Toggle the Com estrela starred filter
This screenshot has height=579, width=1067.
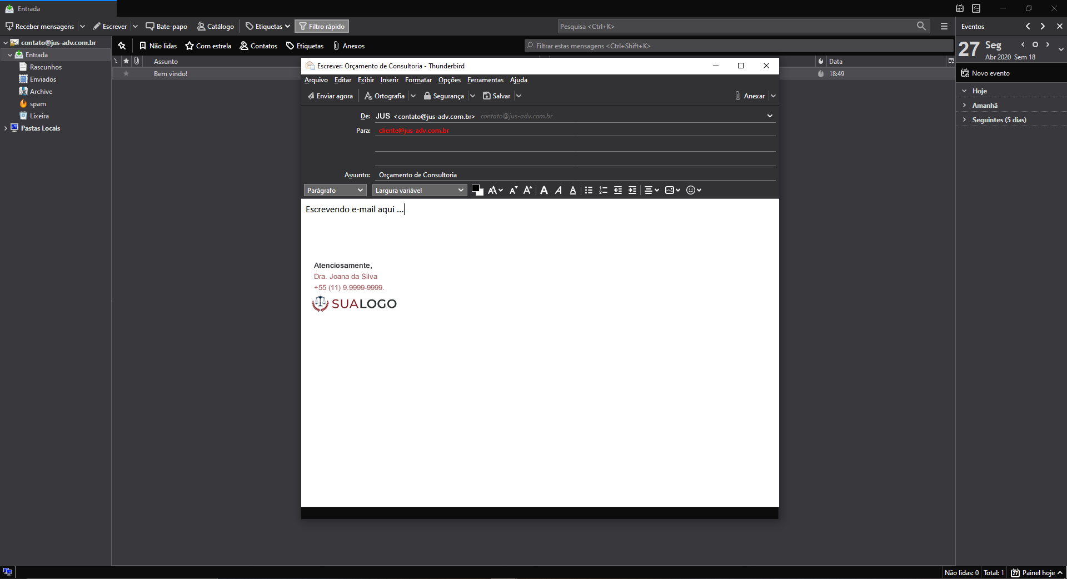[208, 46]
